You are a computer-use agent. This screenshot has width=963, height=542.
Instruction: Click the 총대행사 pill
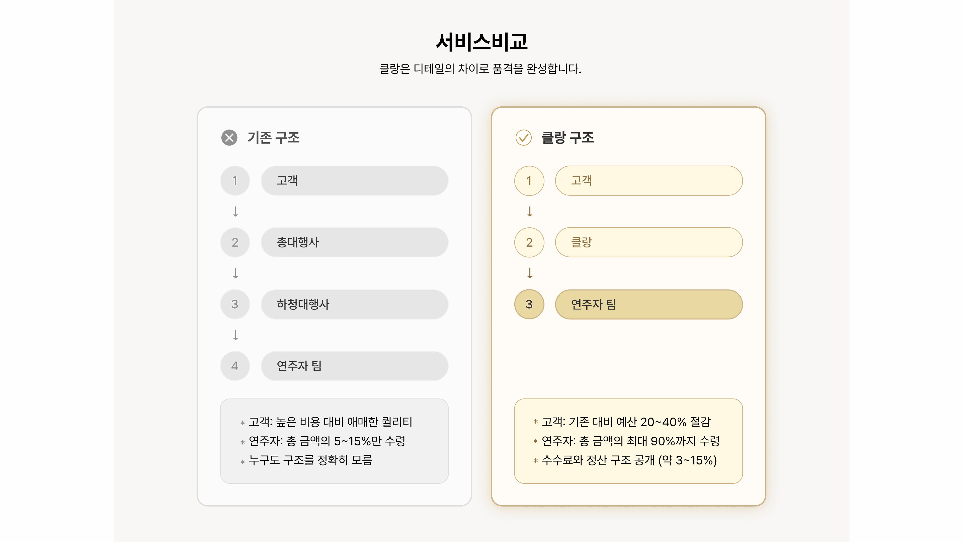click(354, 242)
